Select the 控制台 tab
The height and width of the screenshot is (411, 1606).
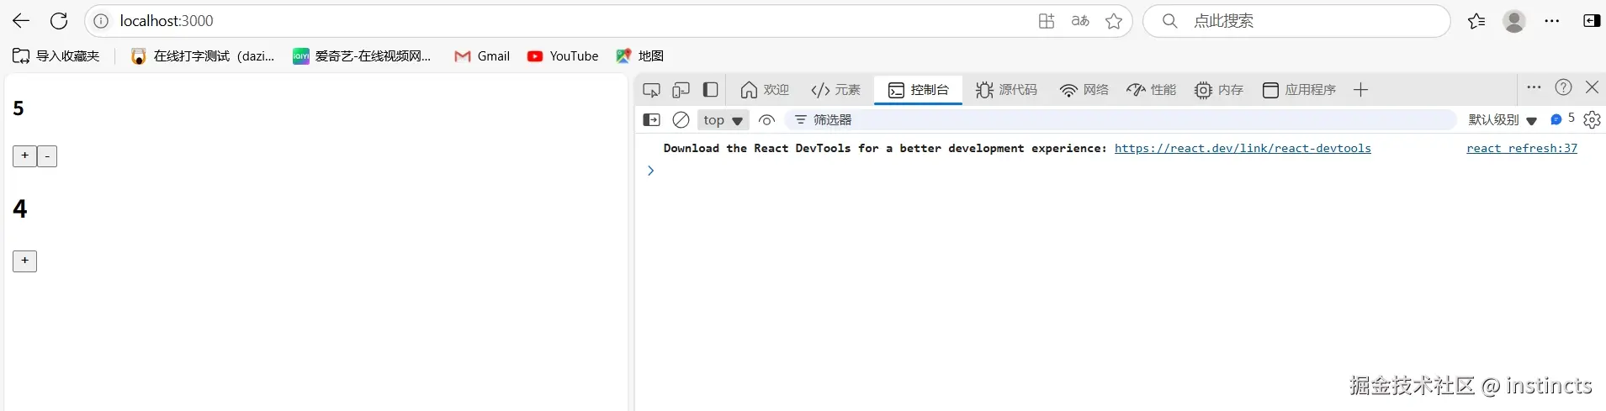pos(918,90)
